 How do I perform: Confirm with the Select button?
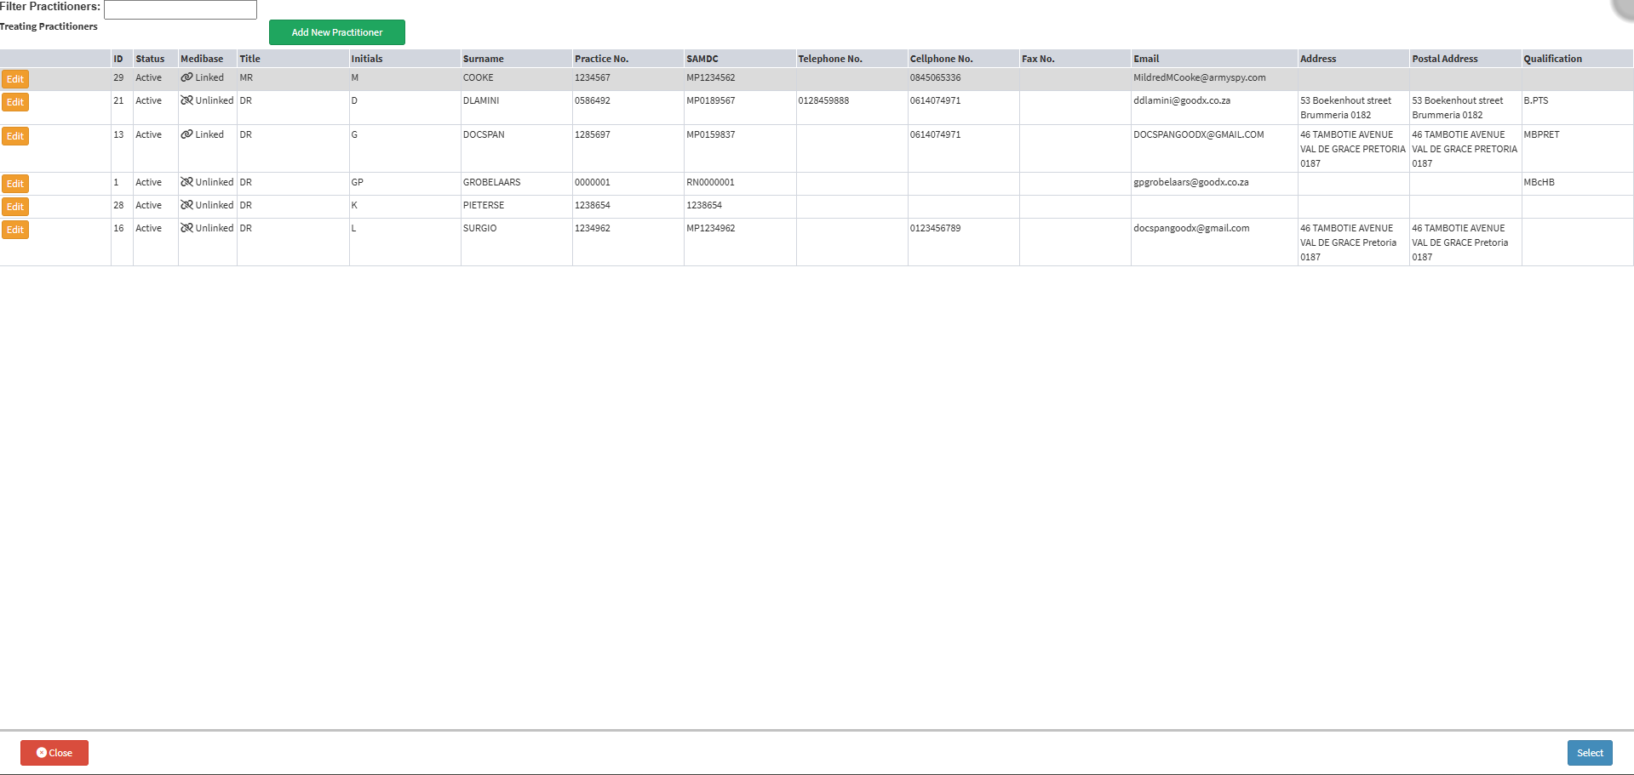coord(1590,753)
